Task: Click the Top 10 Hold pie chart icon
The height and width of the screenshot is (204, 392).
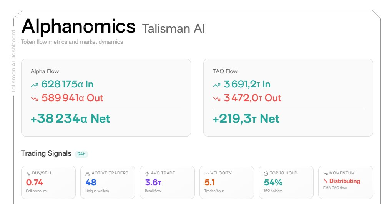Action: pos(266,173)
